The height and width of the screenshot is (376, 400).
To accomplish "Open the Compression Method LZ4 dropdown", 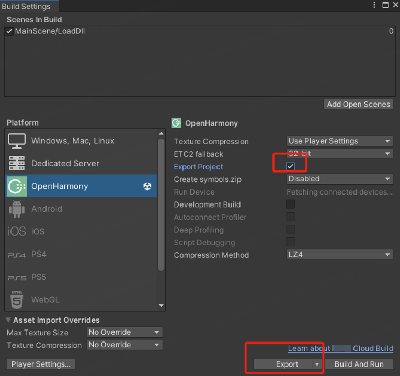I will (x=339, y=255).
